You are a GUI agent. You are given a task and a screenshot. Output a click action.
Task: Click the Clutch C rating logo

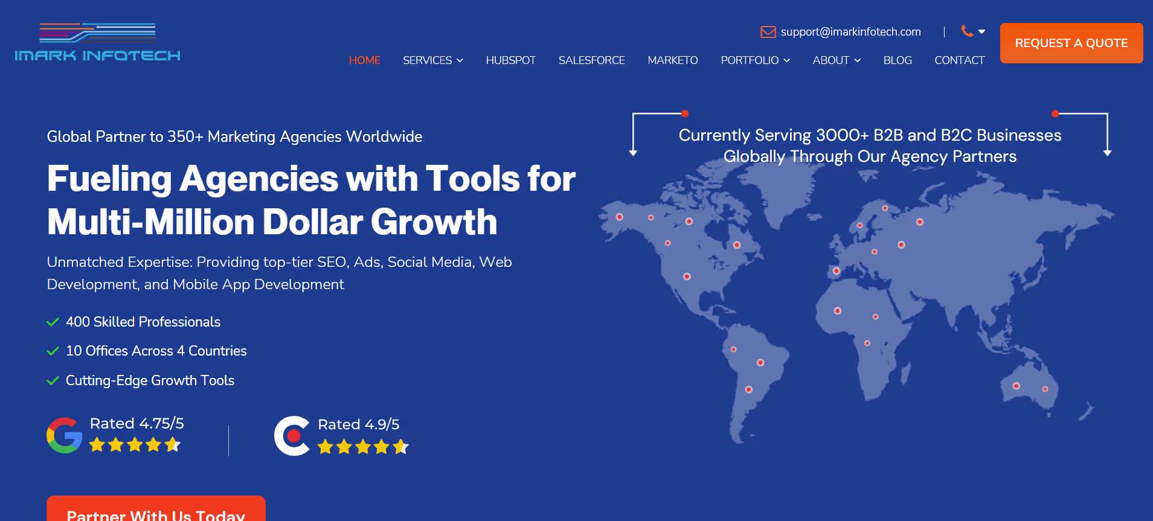[292, 436]
